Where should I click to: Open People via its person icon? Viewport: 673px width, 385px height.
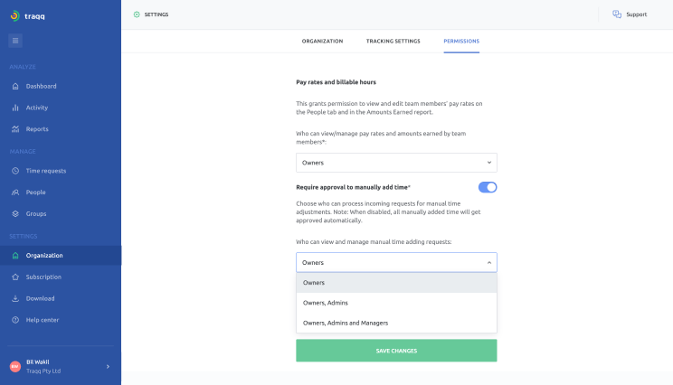[15, 192]
